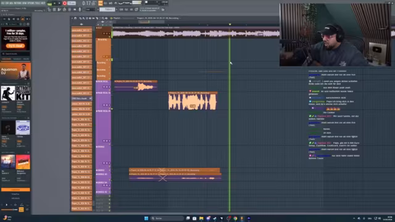Select the Zoom tool in Playlist

pos(103,18)
